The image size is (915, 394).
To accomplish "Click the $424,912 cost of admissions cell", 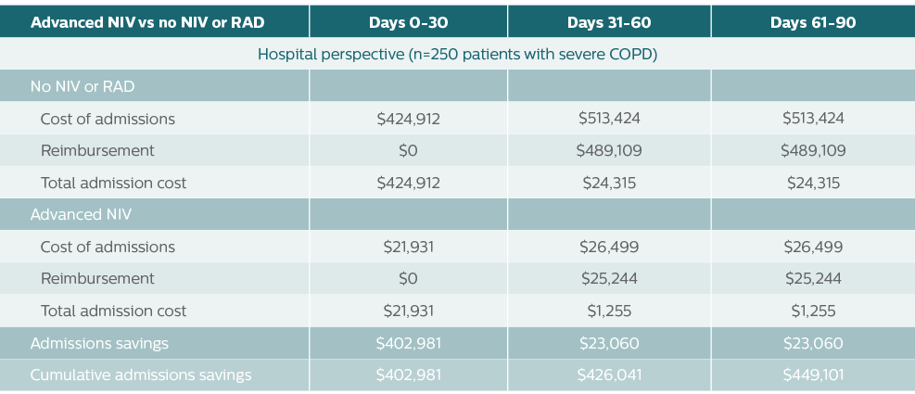I will [409, 119].
